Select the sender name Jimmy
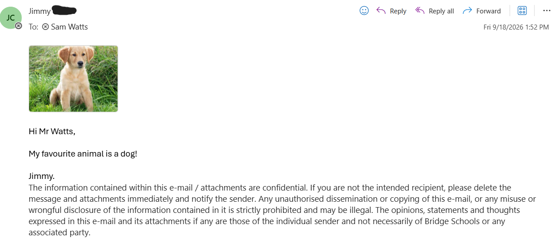Image resolution: width=555 pixels, height=242 pixels. pos(39,11)
